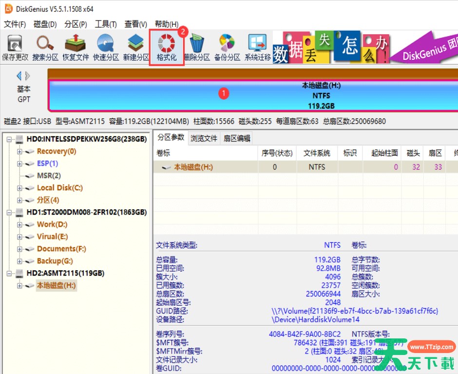The width and height of the screenshot is (458, 374).
Task: Expand the Recovery(0) tree node
Action: [20, 152]
